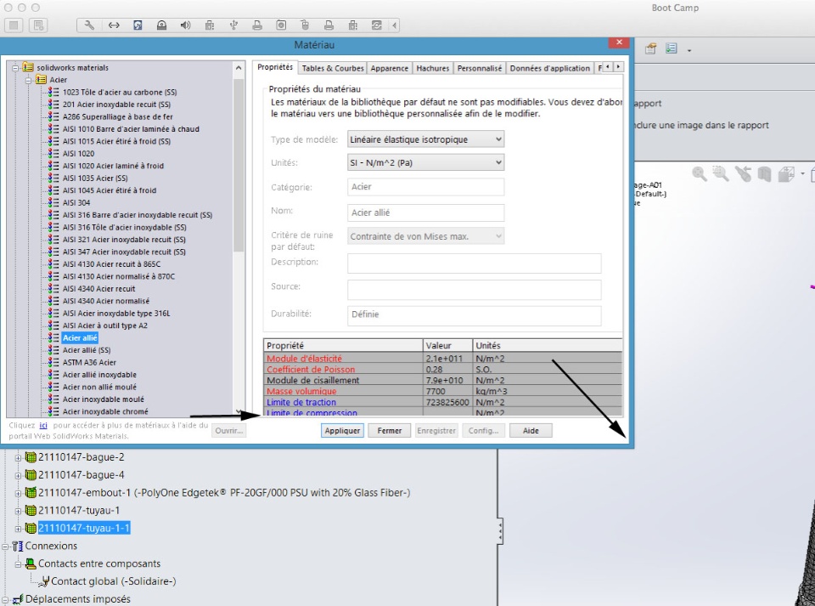Image resolution: width=815 pixels, height=606 pixels.
Task: Select ASTM A36 Acier material
Action: (x=89, y=363)
